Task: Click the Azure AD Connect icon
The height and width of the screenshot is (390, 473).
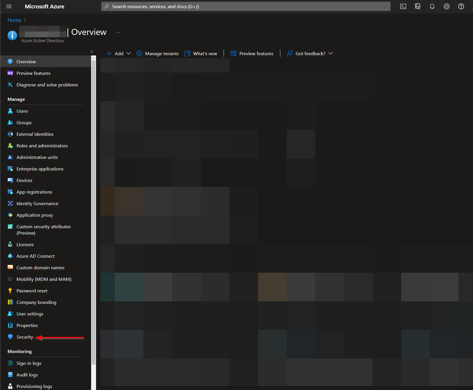Action: click(10, 256)
